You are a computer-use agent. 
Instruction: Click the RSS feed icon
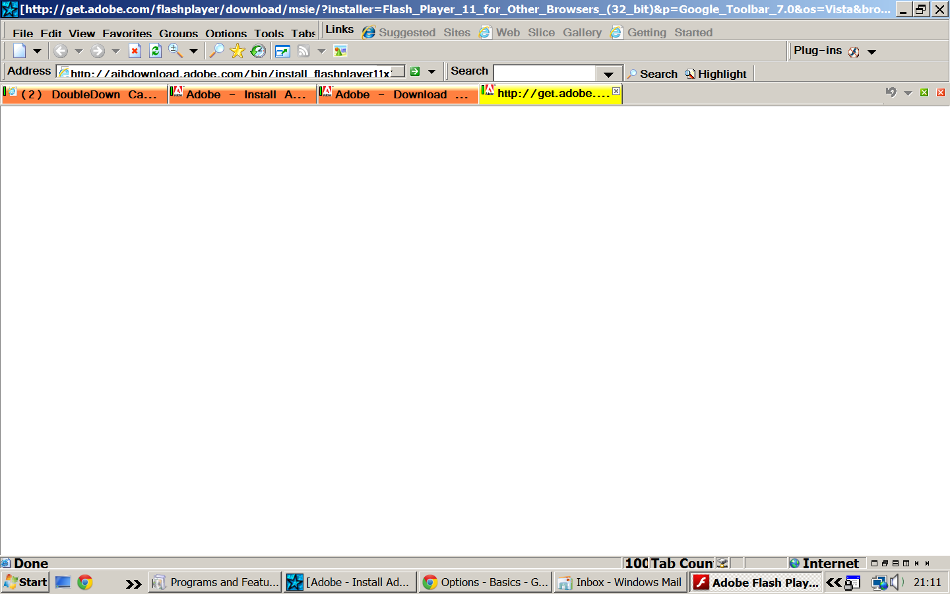coord(303,51)
